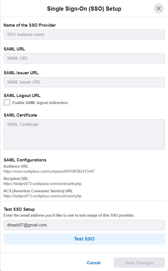Click the Audience URL workplace.com company link text
This screenshot has width=168, height=271.
point(49,171)
